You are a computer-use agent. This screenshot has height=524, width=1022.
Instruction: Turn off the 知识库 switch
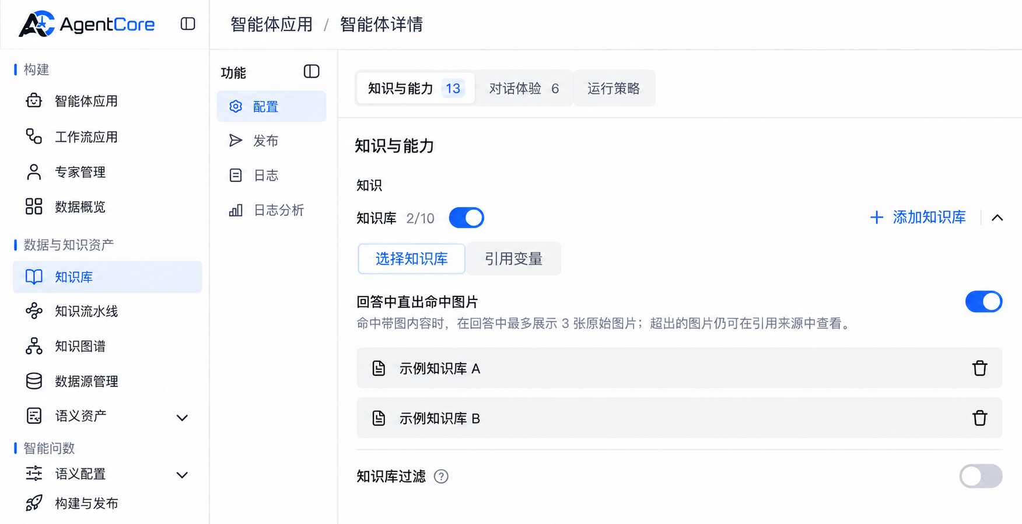(x=467, y=218)
